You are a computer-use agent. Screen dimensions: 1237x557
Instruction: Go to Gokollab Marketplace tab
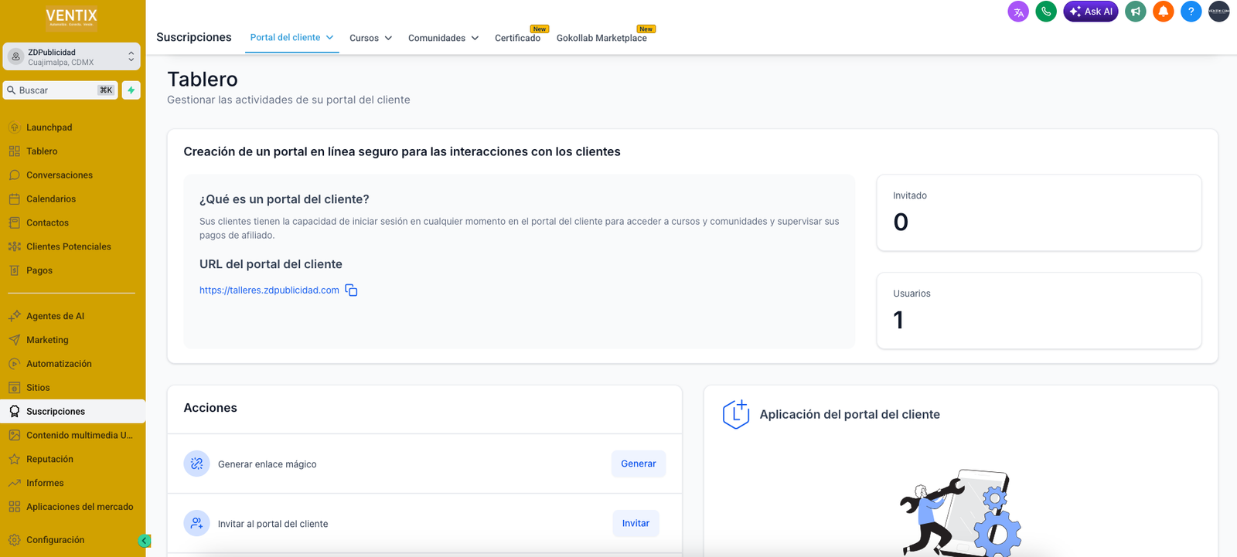601,38
